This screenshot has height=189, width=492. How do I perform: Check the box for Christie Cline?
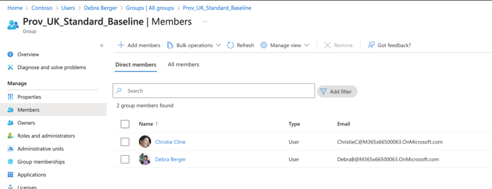tap(125, 142)
